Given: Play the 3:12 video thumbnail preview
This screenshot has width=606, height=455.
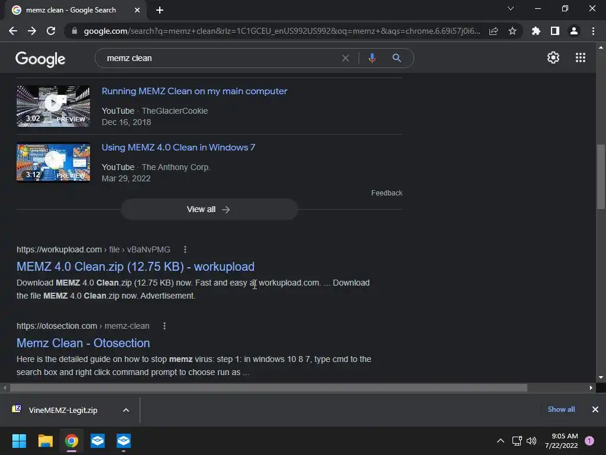Looking at the screenshot, I should pyautogui.click(x=53, y=162).
